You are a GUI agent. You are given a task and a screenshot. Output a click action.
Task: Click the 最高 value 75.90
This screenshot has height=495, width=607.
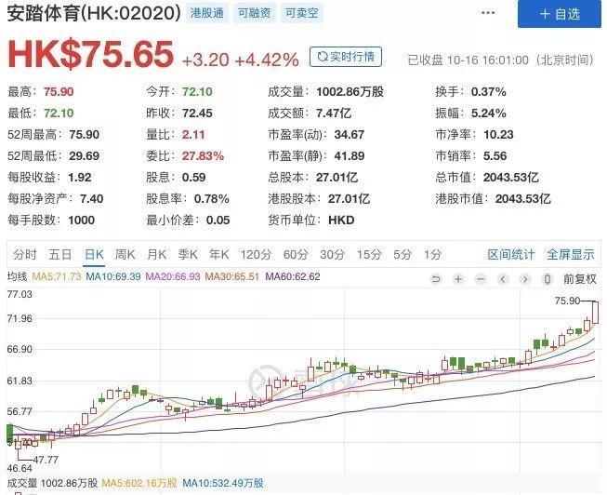click(59, 92)
